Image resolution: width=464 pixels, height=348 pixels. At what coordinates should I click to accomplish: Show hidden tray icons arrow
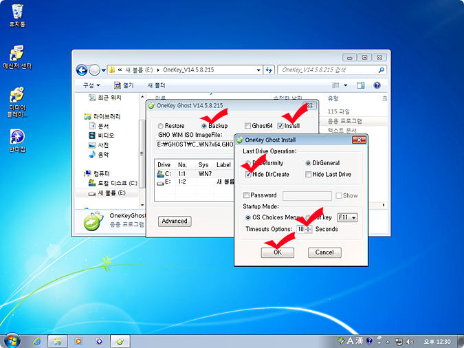pyautogui.click(x=388, y=342)
